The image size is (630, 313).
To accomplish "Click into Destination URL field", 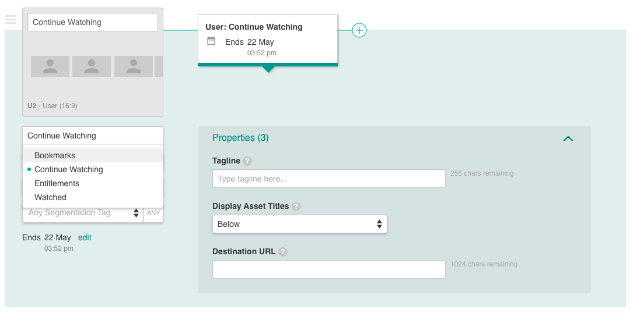I will (328, 269).
